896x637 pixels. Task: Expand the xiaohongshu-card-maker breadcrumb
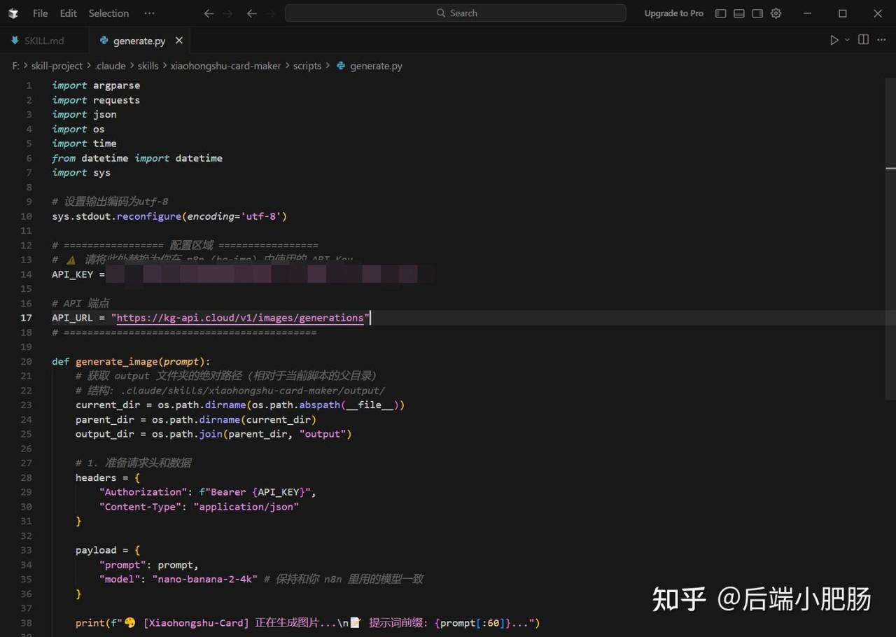click(x=225, y=66)
